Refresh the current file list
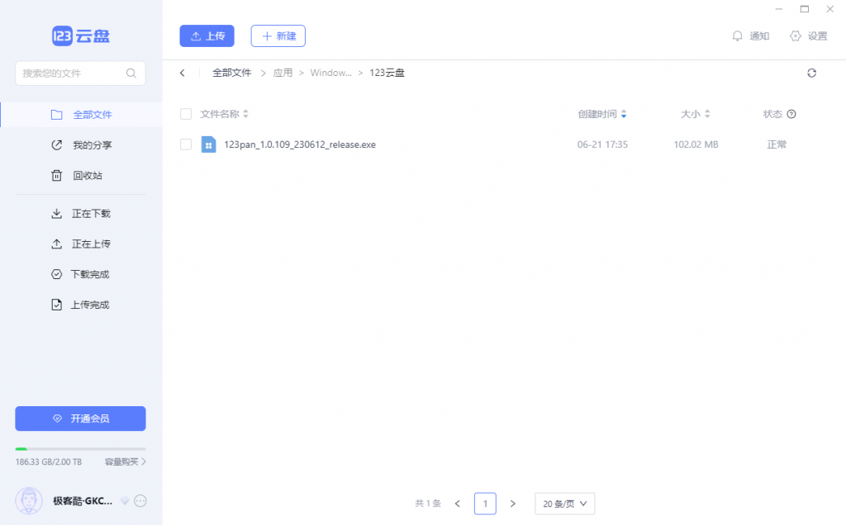Viewport: 846px width, 525px height. pos(812,73)
